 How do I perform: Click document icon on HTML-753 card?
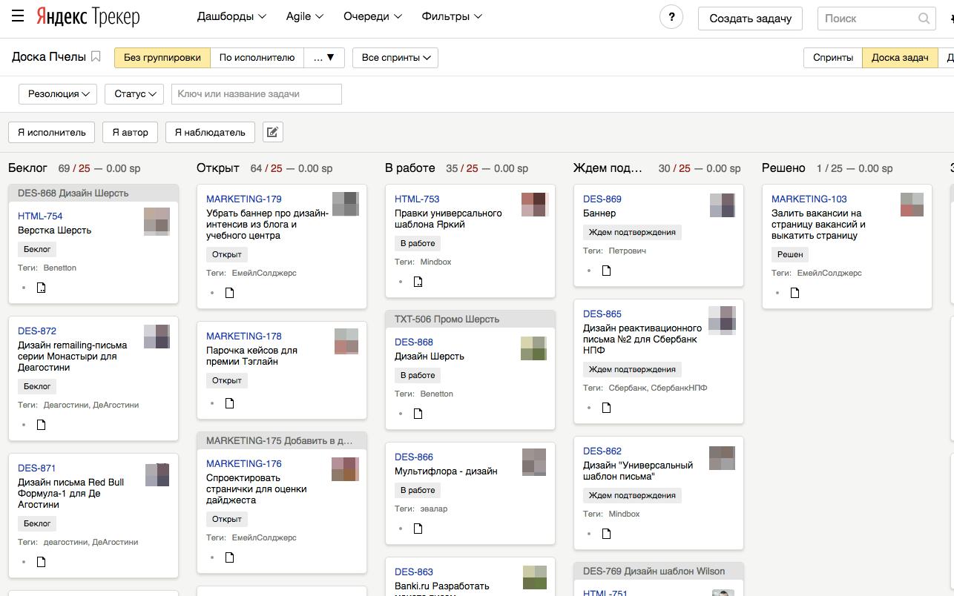pyautogui.click(x=418, y=282)
